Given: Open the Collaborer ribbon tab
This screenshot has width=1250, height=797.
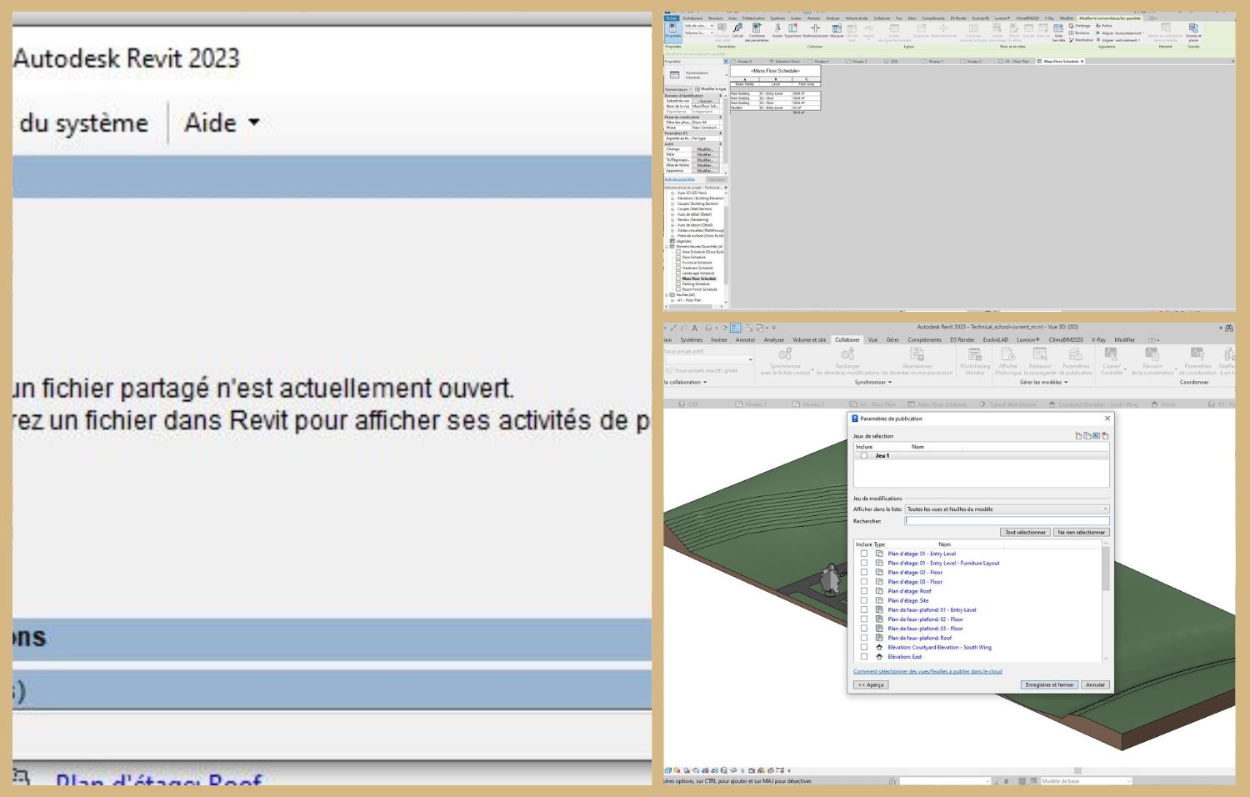Looking at the screenshot, I should 847,340.
